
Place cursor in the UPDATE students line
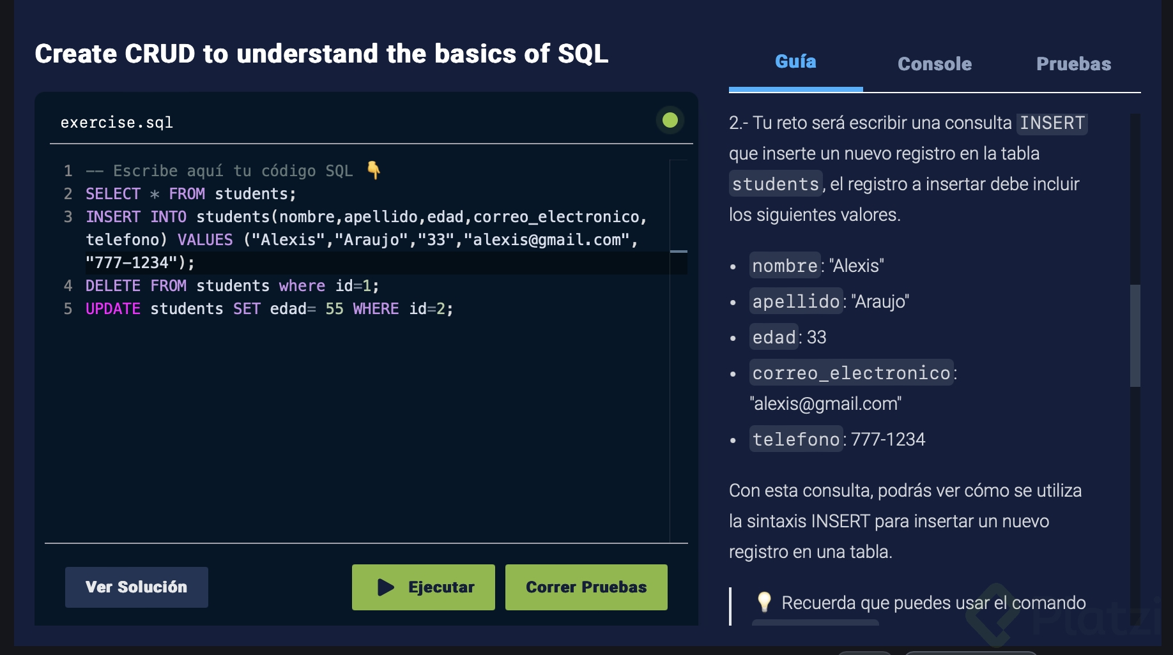point(268,309)
